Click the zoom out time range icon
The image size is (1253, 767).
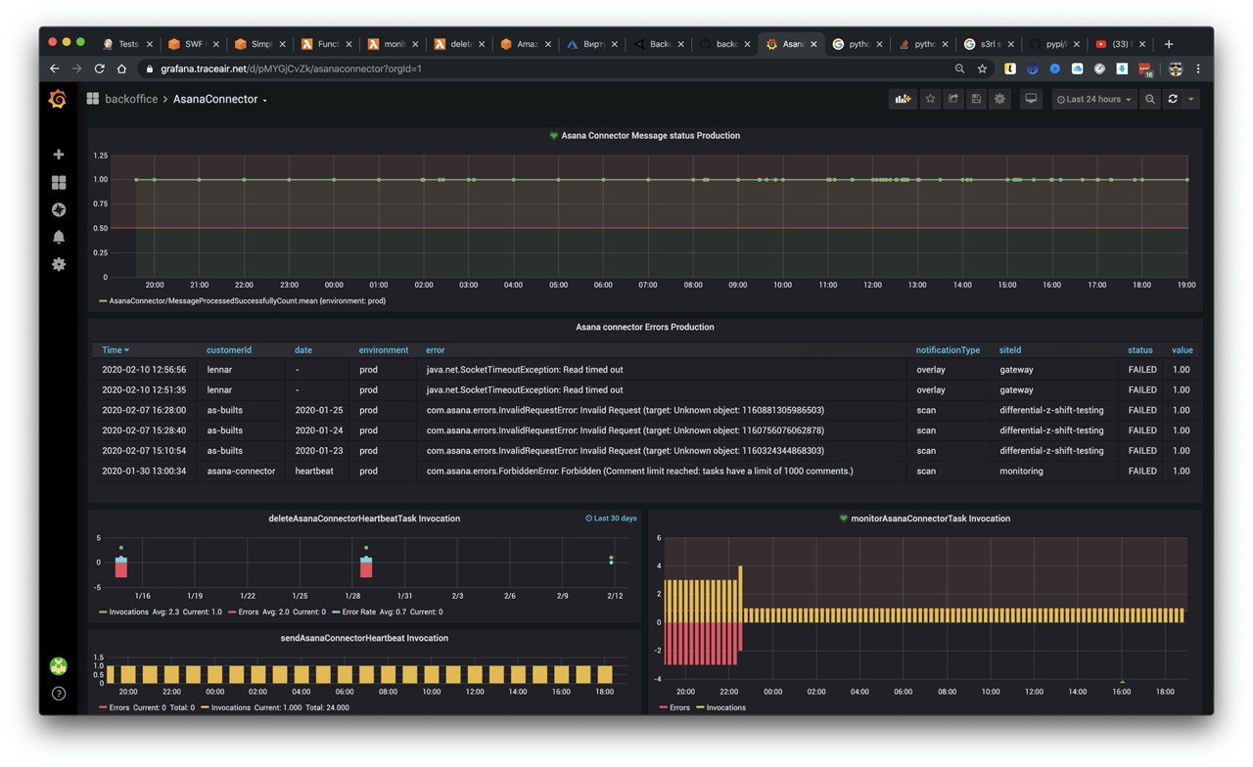pyautogui.click(x=1150, y=99)
